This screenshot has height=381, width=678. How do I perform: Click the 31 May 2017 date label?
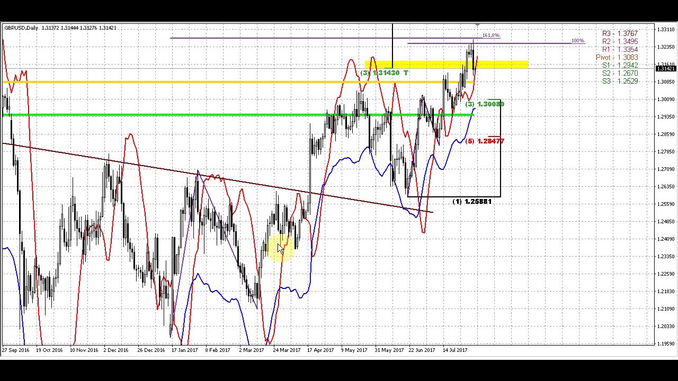pyautogui.click(x=389, y=350)
